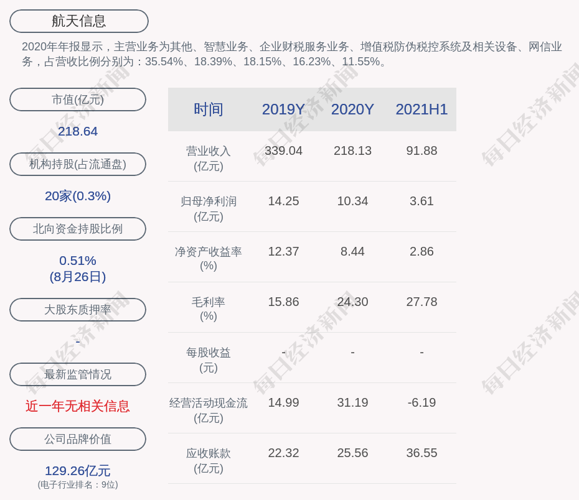Select the 2020Y column header
Screen dimensions: 579x500
click(x=352, y=109)
